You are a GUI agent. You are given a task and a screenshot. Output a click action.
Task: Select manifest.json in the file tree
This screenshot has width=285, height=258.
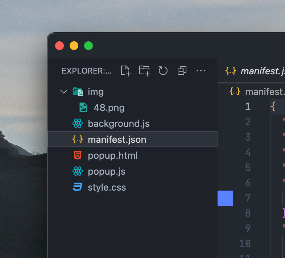coord(132,140)
